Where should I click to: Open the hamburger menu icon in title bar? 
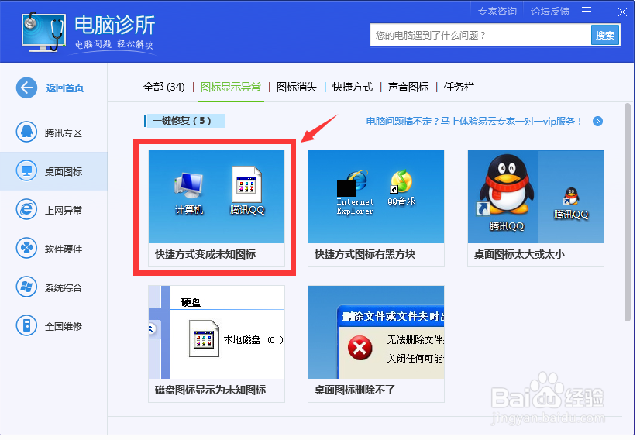pos(587,12)
